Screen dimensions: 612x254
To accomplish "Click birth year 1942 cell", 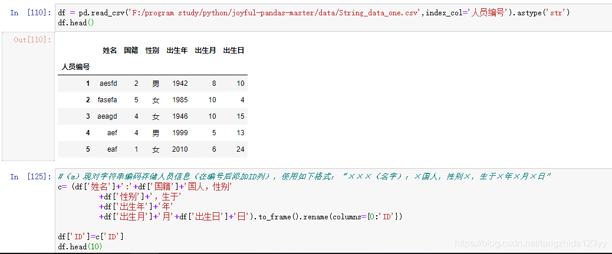I will (x=180, y=83).
